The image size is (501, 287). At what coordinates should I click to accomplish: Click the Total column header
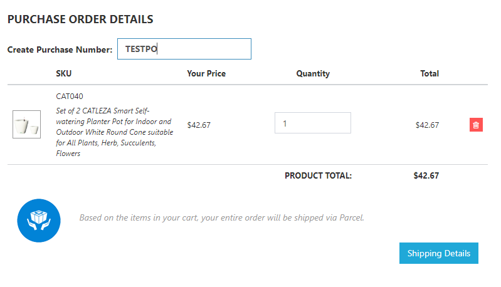coord(430,73)
